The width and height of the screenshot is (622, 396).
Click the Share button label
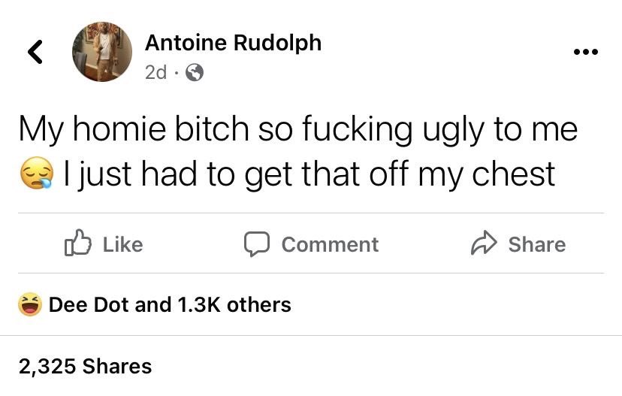(537, 244)
